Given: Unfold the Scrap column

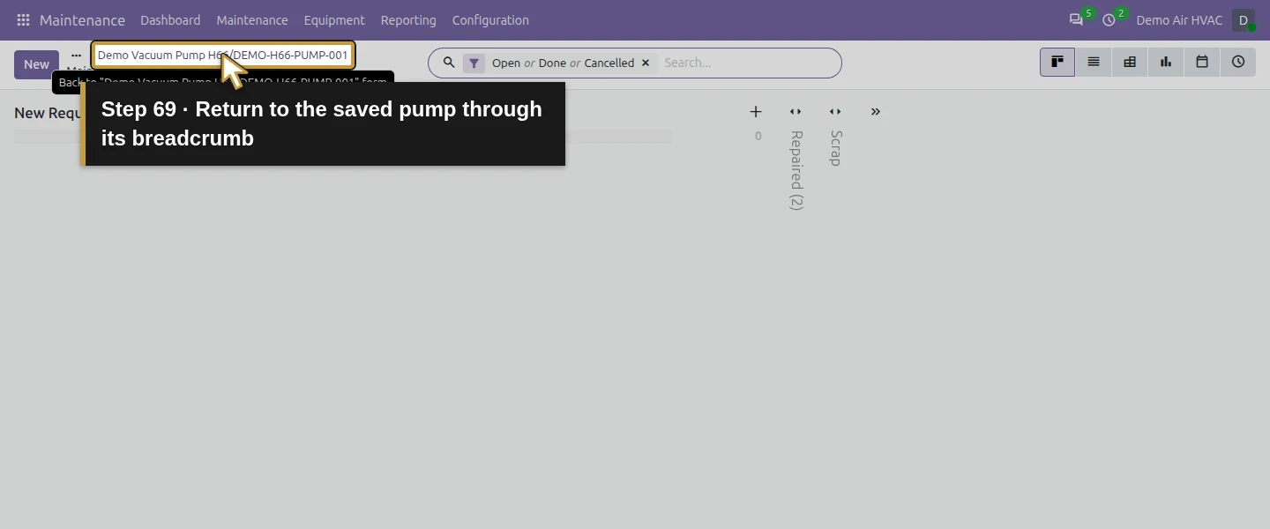Looking at the screenshot, I should point(835,112).
